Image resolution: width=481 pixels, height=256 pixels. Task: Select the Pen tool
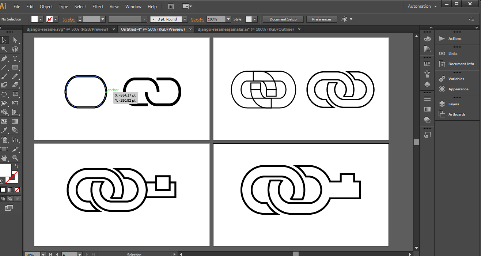click(x=4, y=59)
